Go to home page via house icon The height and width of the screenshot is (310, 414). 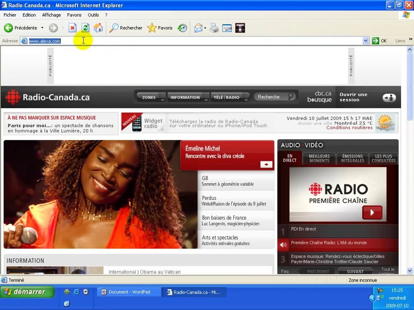coord(98,28)
